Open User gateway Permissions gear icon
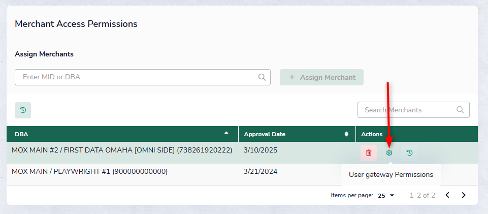 389,152
